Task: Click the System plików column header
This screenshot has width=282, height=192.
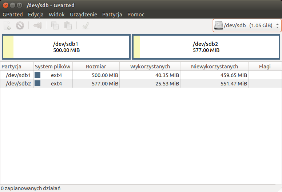Action: 53,67
